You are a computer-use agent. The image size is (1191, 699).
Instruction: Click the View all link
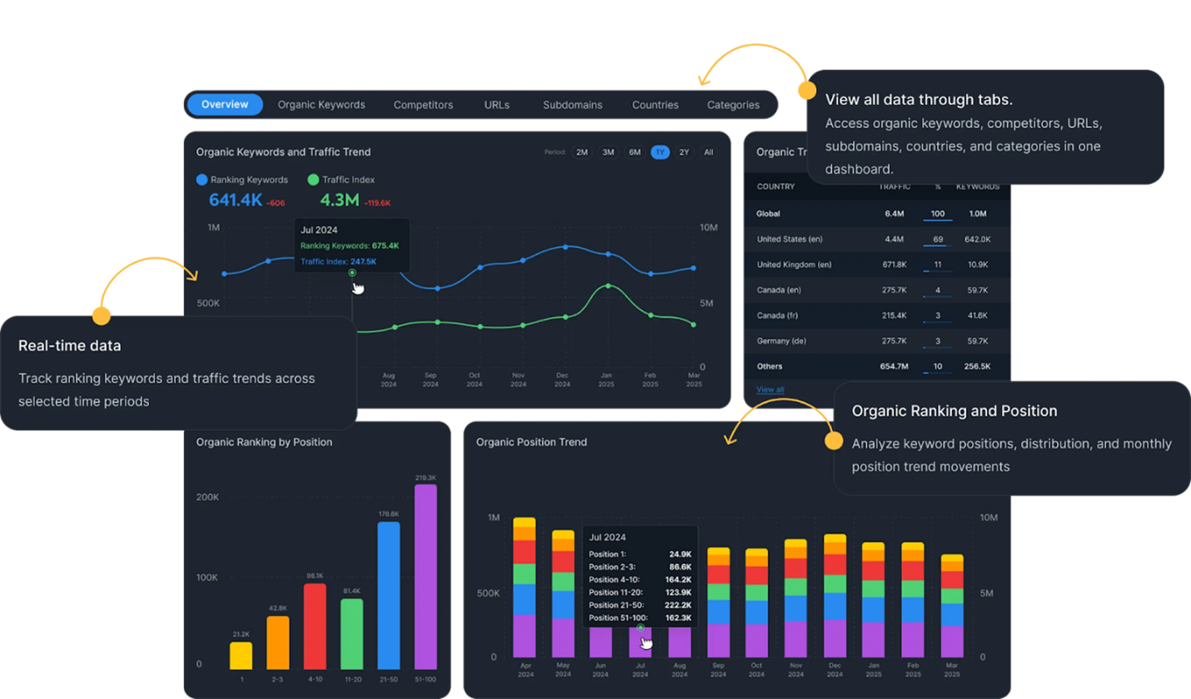[x=770, y=389]
